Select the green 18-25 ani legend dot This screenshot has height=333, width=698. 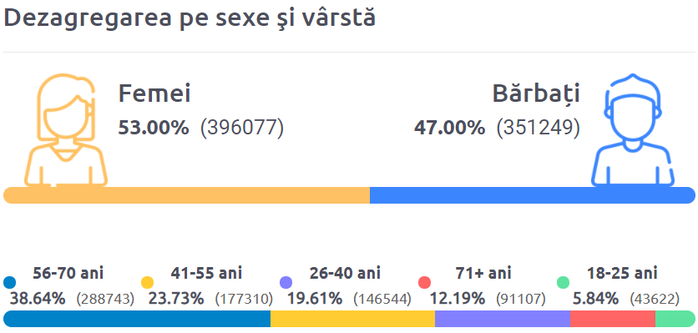pyautogui.click(x=563, y=282)
